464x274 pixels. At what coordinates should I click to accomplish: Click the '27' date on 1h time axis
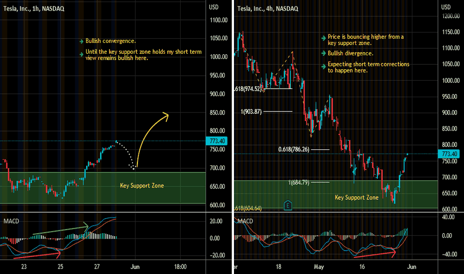point(97,267)
